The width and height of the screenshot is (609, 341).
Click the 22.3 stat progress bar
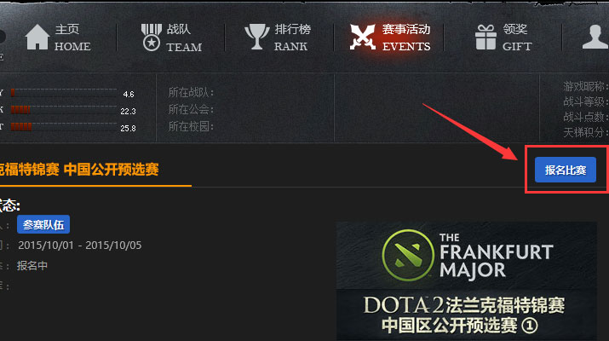64,110
